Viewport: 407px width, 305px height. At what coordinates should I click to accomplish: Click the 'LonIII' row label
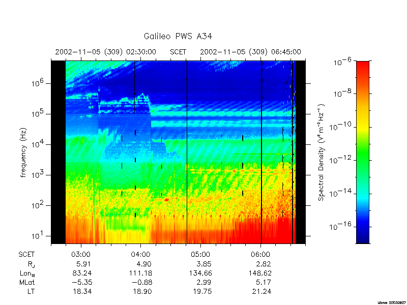point(27,273)
